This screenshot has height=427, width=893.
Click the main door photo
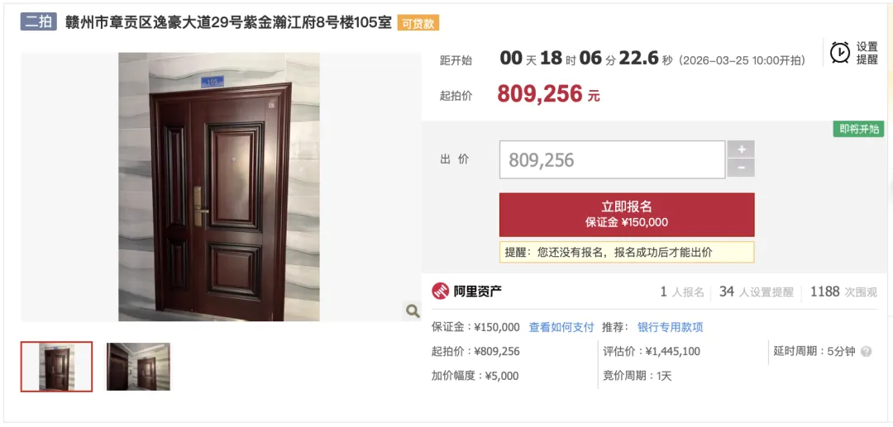[x=219, y=187]
